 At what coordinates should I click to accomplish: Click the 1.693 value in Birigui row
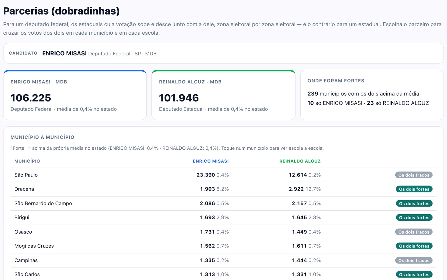(207, 218)
